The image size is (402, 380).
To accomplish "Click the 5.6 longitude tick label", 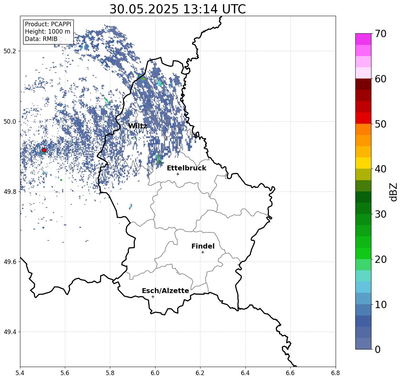I will [x=65, y=373].
